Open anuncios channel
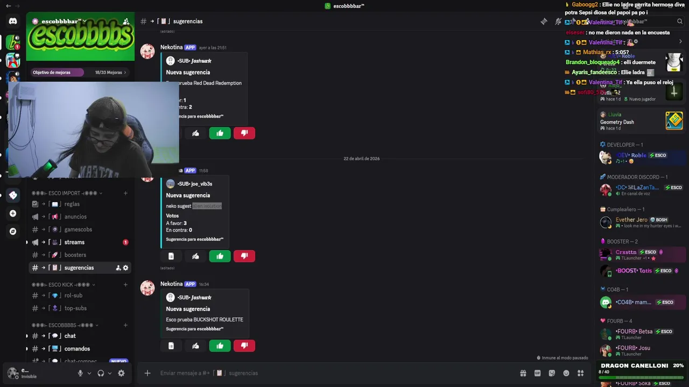This screenshot has height=387, width=689. tap(80, 217)
